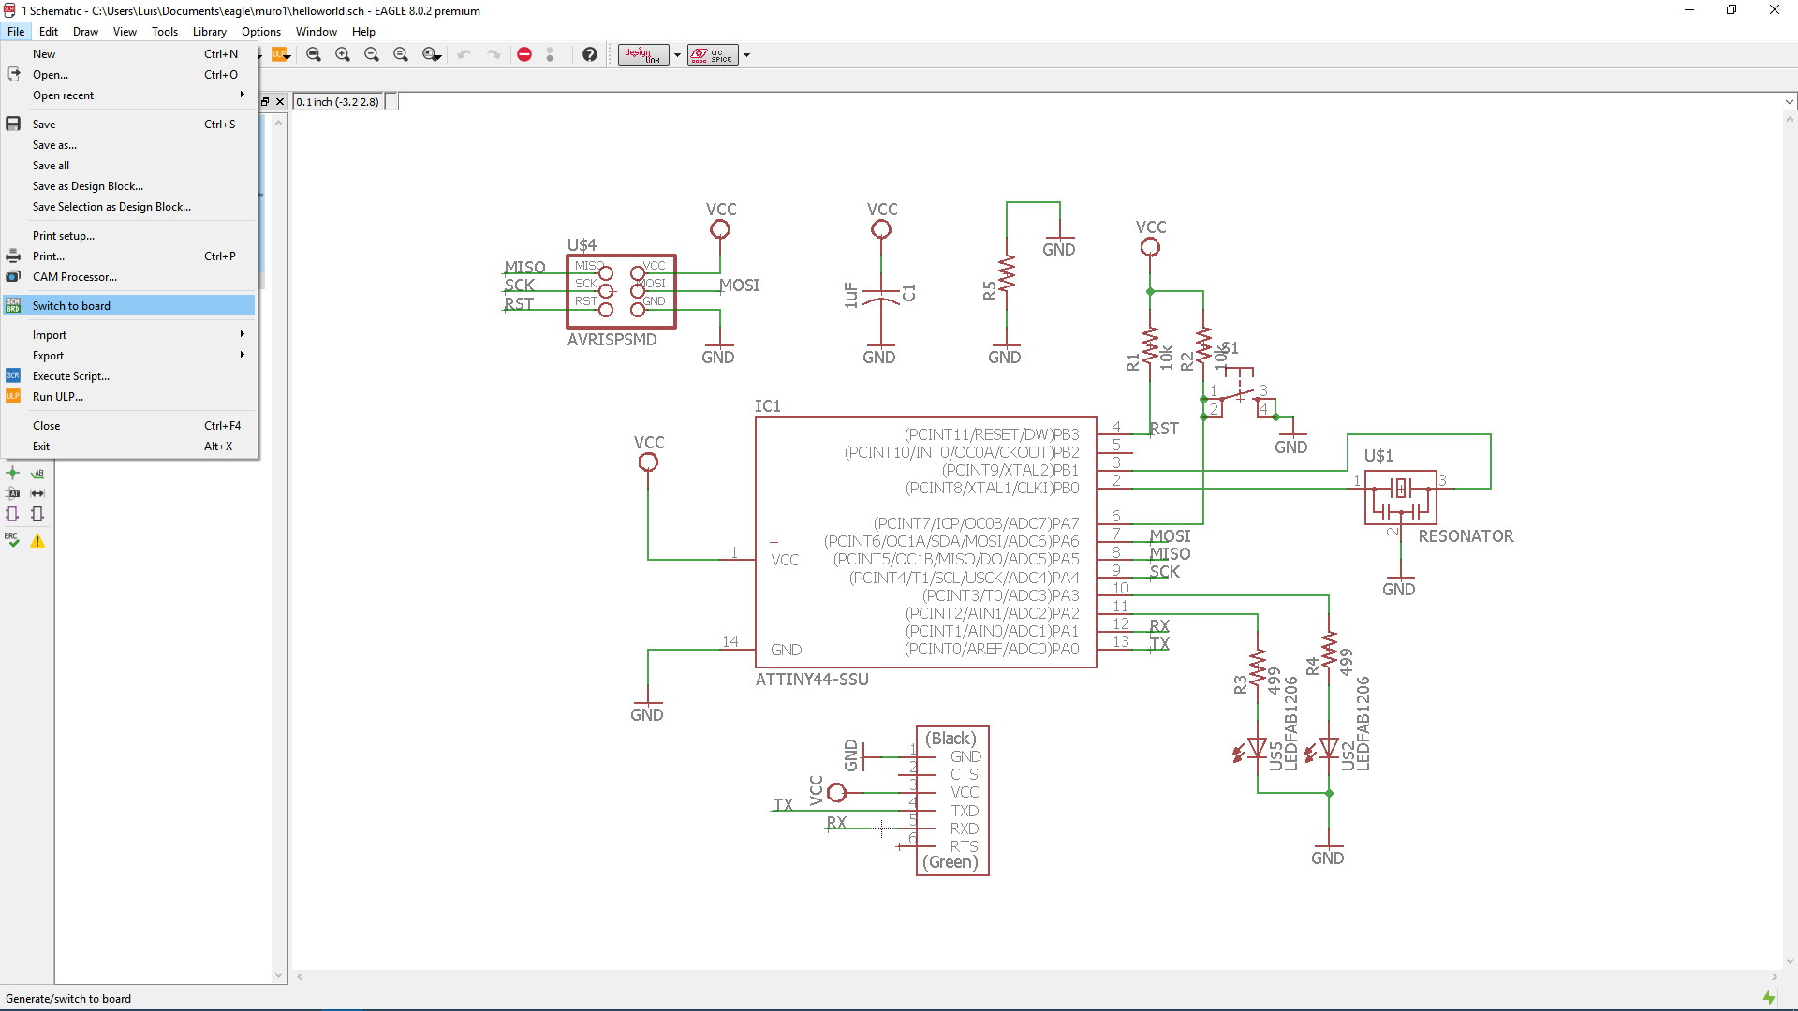Open the Options menu
Viewport: 1798px width, 1011px height.
[x=261, y=31]
